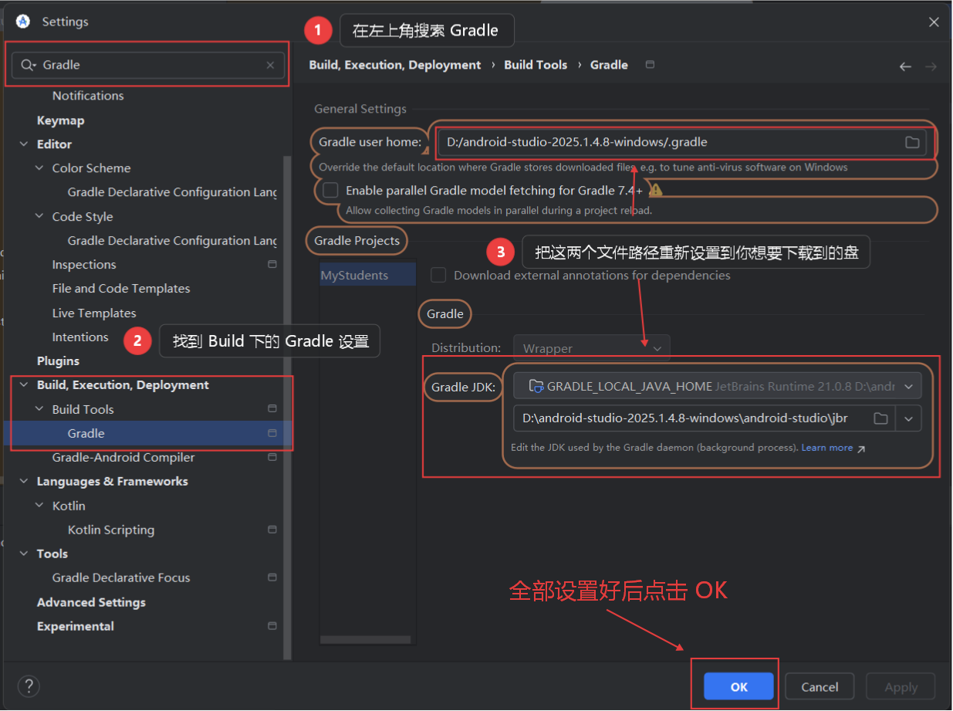Open the Learn more link
This screenshot has width=953, height=711.
(827, 448)
